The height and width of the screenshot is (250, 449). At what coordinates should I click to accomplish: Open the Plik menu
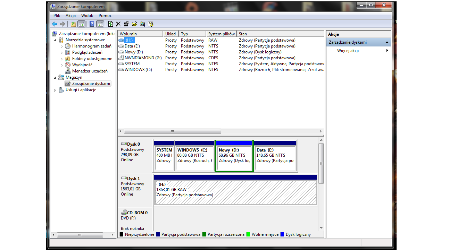(57, 16)
